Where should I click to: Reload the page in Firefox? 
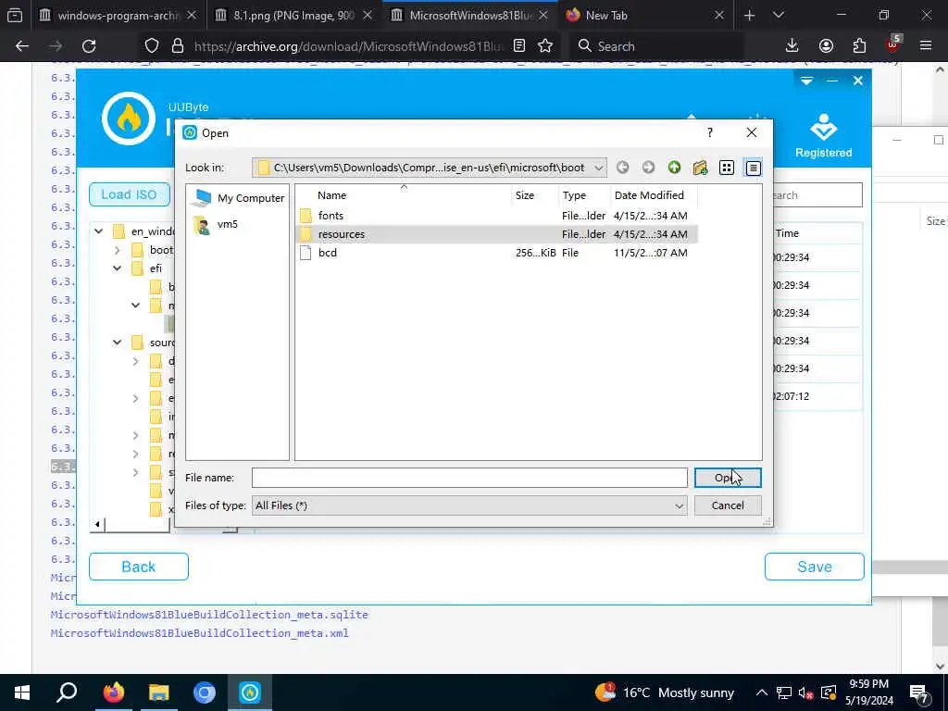[x=89, y=46]
